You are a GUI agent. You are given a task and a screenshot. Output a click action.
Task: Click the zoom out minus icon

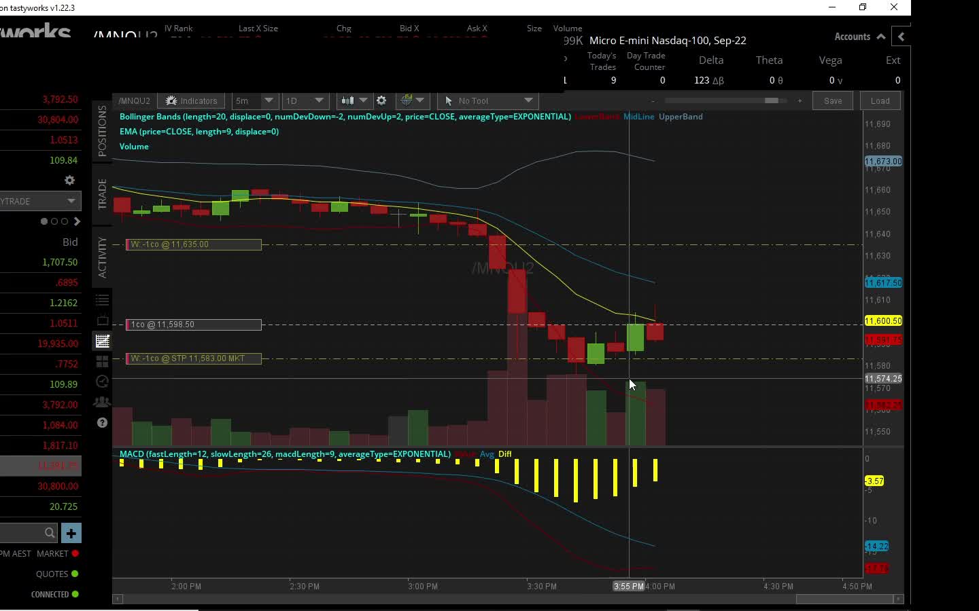[x=653, y=100]
